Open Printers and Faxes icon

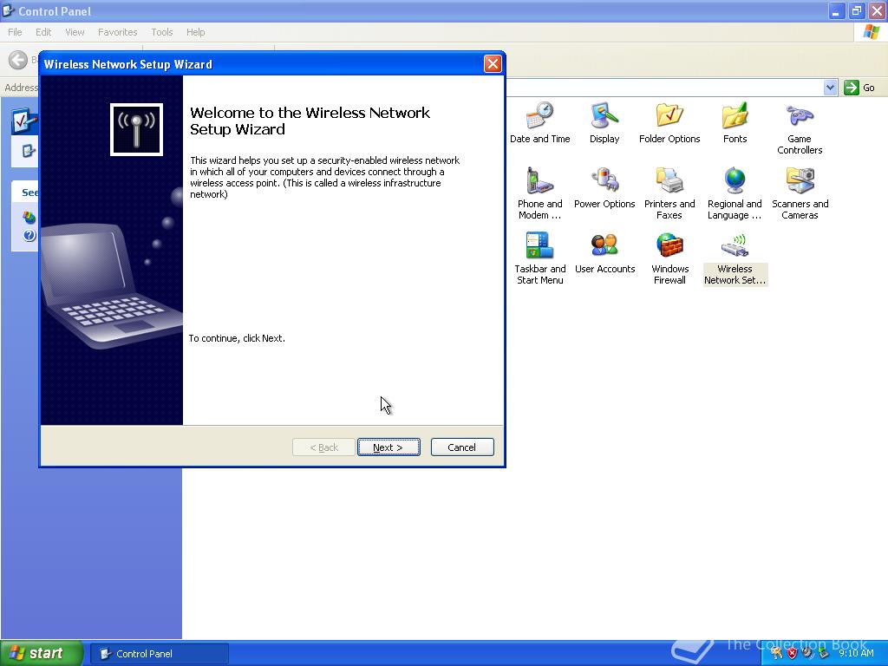669,193
